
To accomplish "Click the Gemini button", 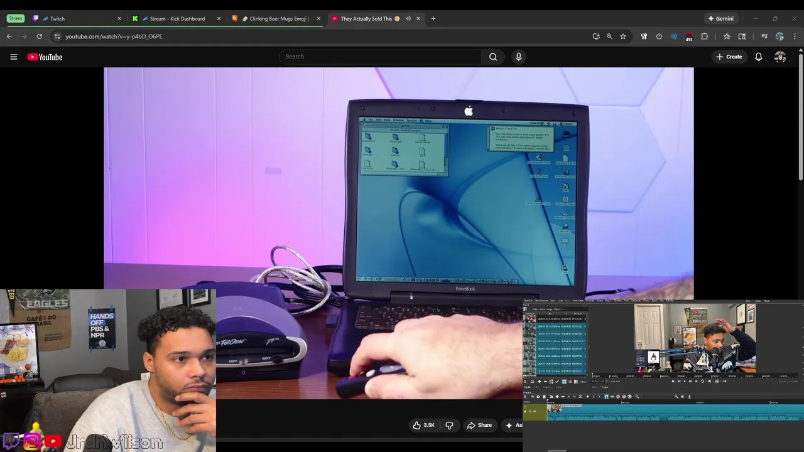I will (720, 18).
